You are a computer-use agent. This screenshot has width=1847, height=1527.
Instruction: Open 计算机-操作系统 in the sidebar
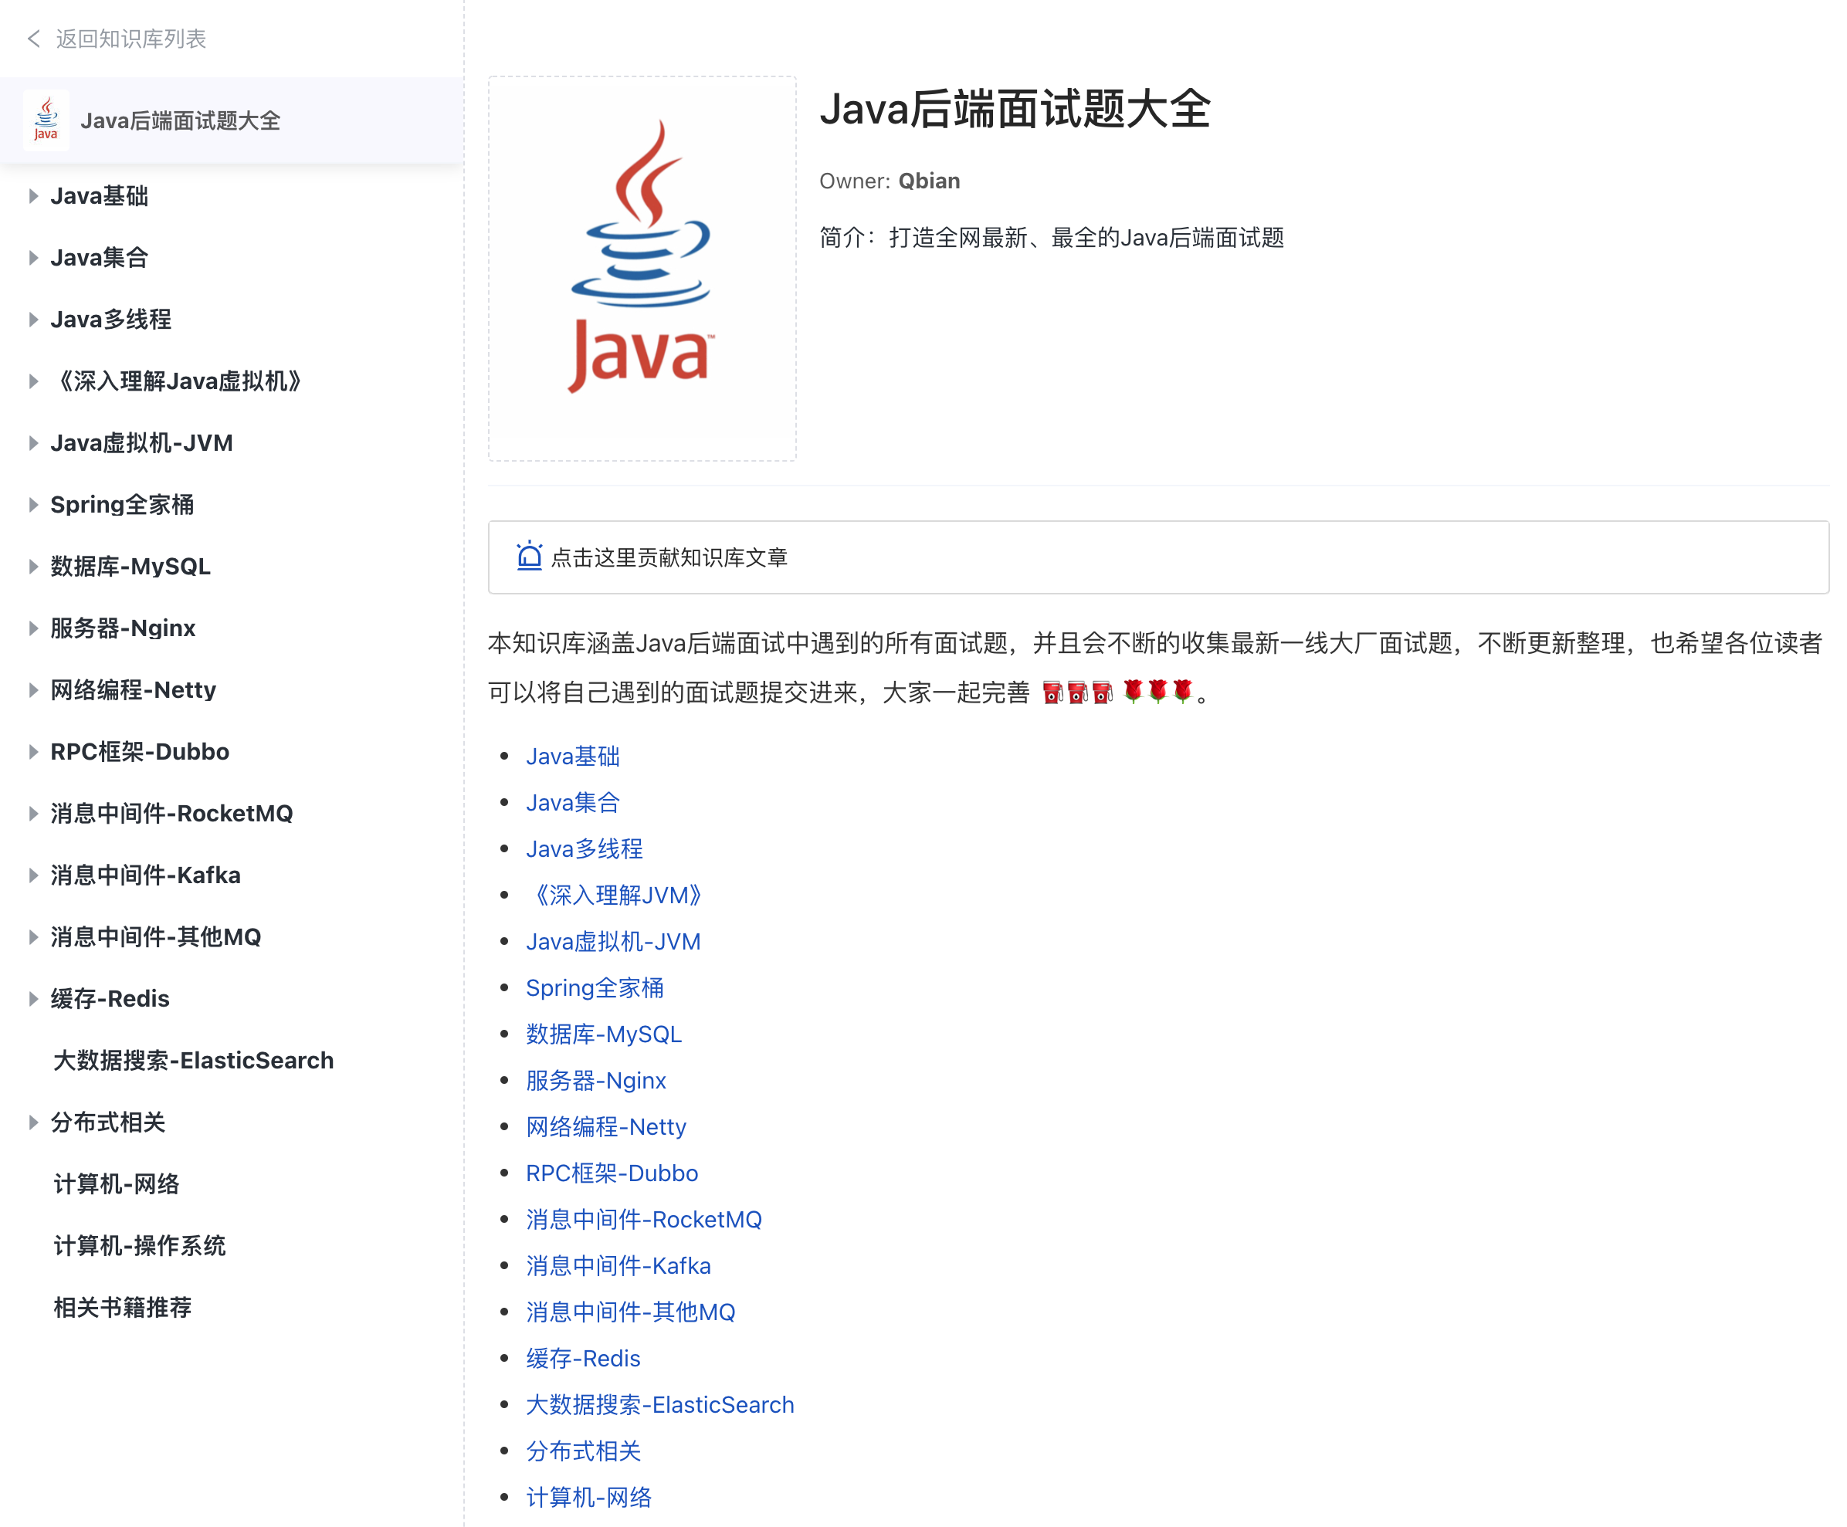[x=139, y=1246]
